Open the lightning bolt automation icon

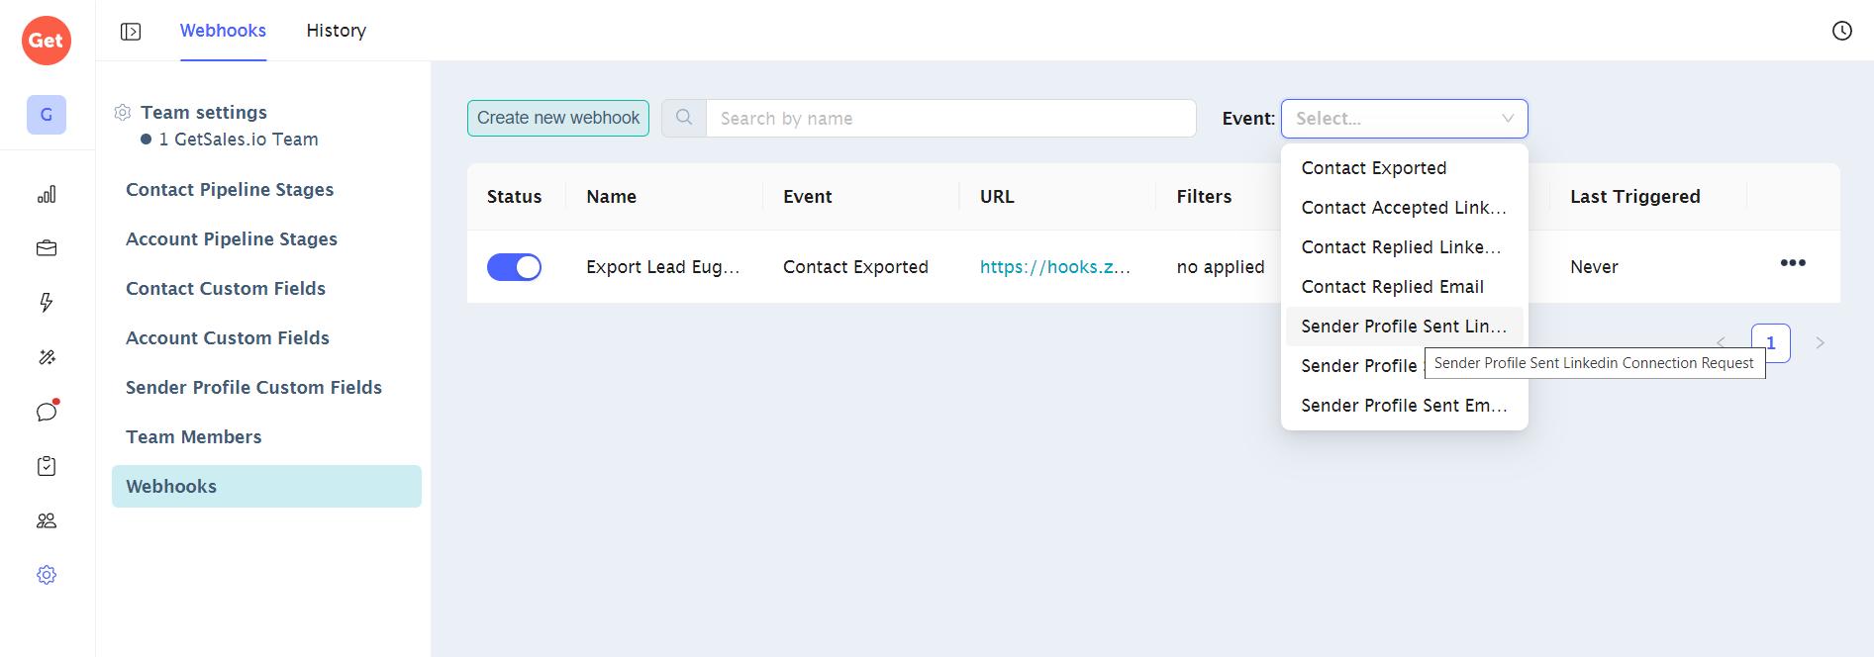pos(47,303)
